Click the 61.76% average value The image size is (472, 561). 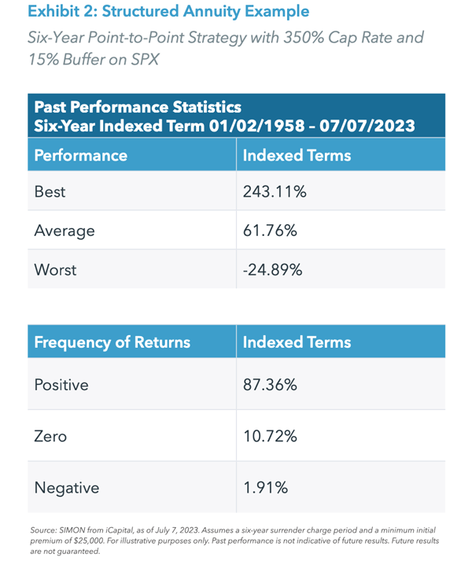point(270,231)
